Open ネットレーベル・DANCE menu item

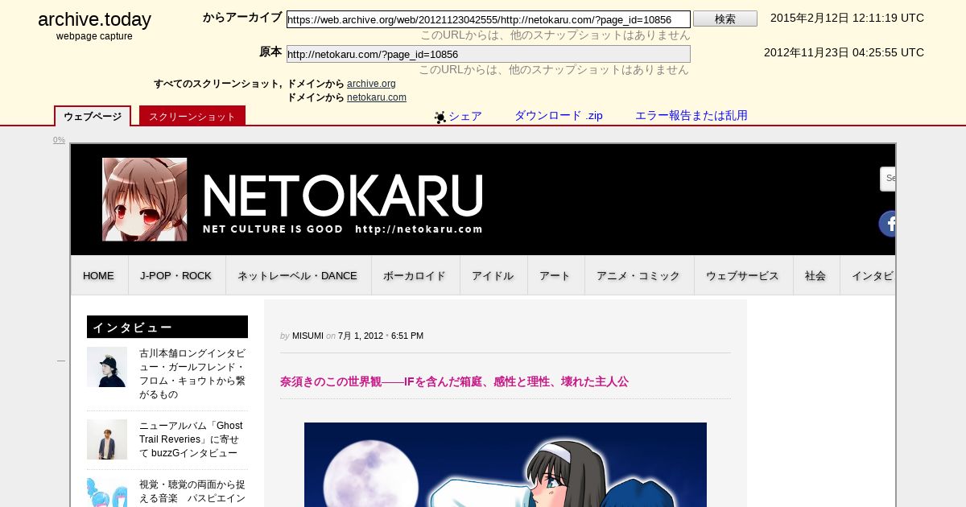coord(297,275)
